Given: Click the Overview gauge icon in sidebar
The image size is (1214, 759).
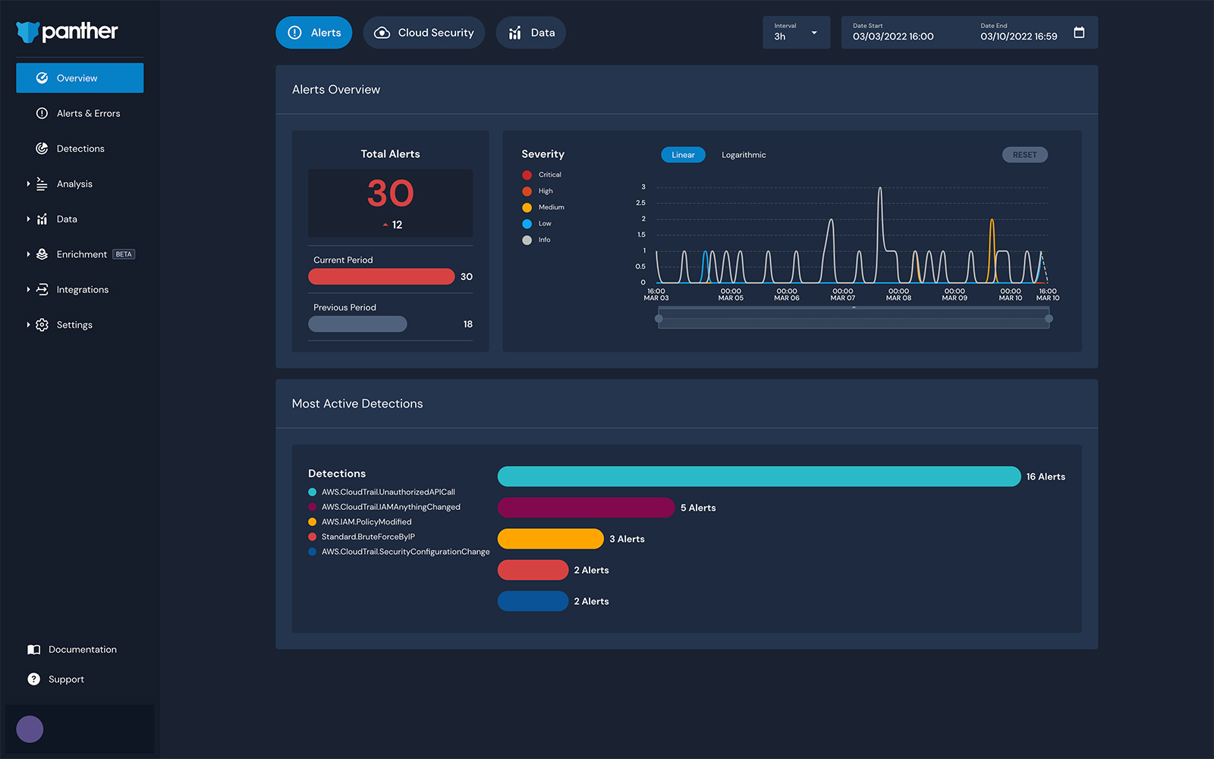Looking at the screenshot, I should pyautogui.click(x=42, y=78).
